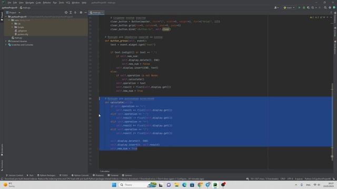Open the Problems tool window
Screen dimensions: 337x189
click(98, 175)
